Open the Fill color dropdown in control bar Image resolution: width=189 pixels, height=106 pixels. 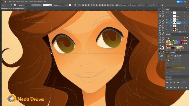click(13, 5)
